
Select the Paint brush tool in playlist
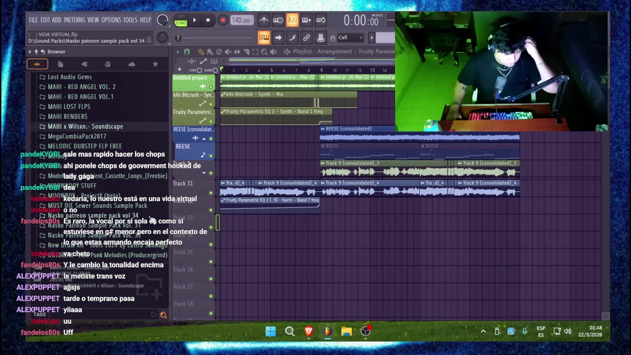click(x=210, y=52)
